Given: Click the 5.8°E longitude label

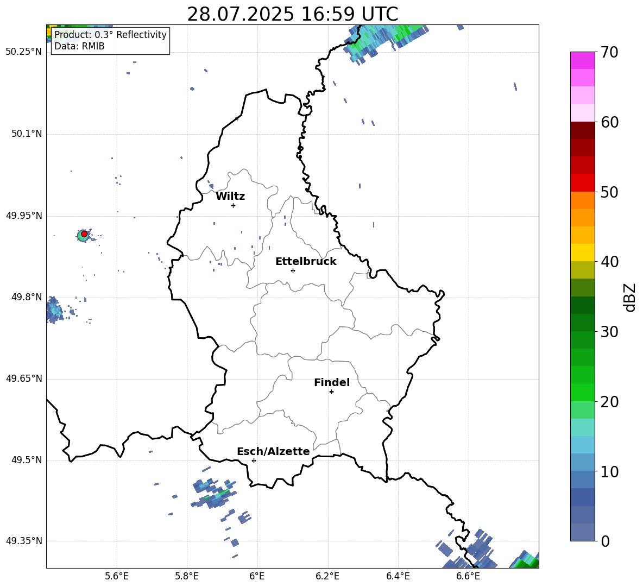Looking at the screenshot, I should [187, 576].
